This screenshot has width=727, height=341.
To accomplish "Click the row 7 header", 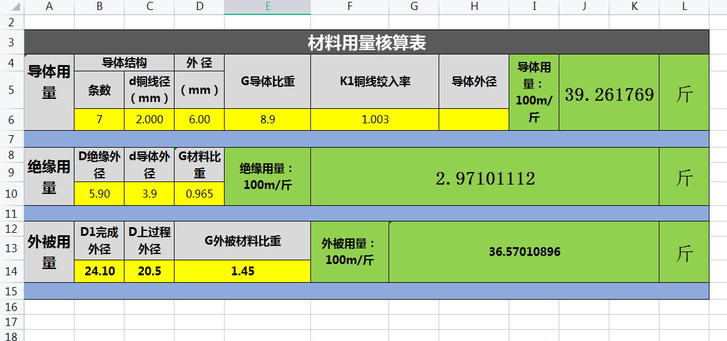I will click(11, 139).
